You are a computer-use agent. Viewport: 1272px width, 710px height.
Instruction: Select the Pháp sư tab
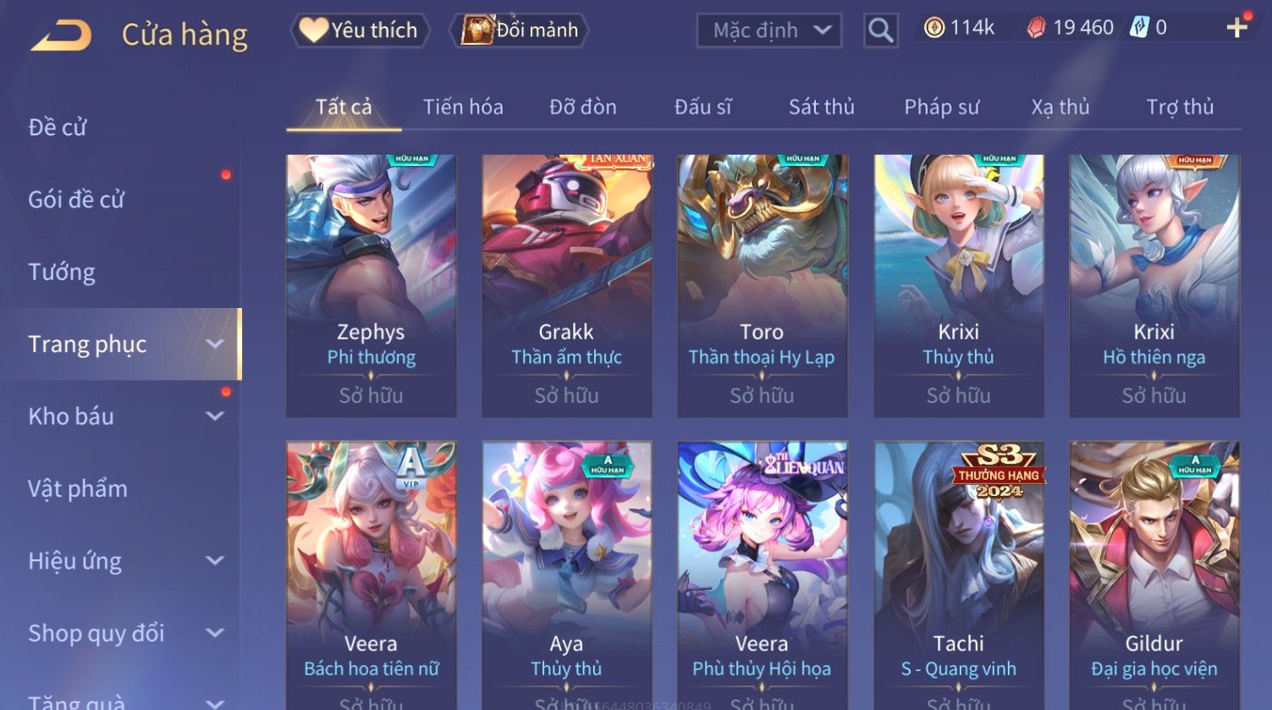pos(941,107)
